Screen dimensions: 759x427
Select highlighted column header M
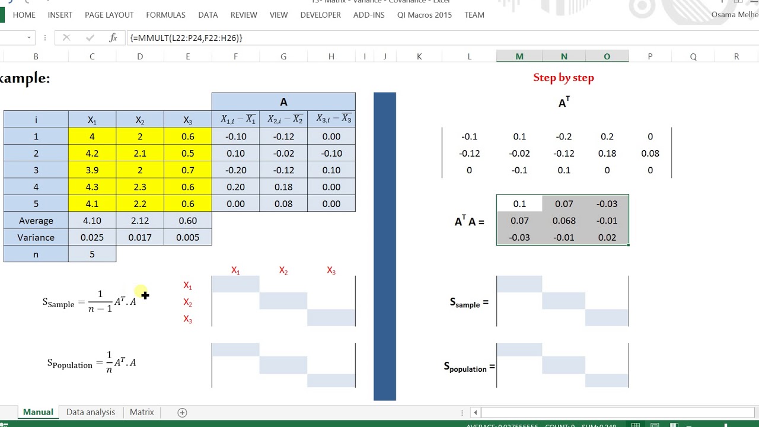519,56
